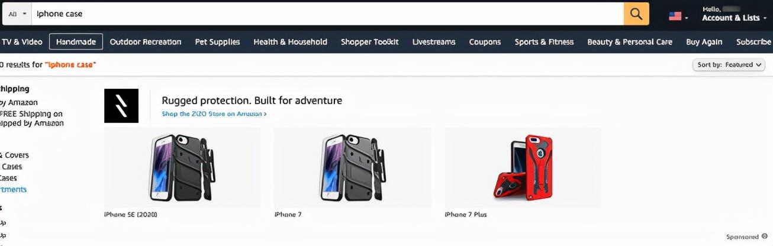Open the iPhone 7 gray case image
This screenshot has width=773, height=246.
pos(353,167)
